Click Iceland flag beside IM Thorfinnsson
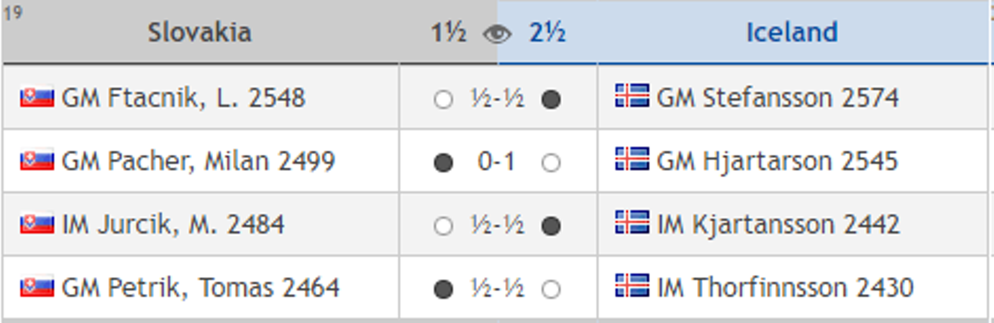Screen dimensions: 994x323 point(632,286)
